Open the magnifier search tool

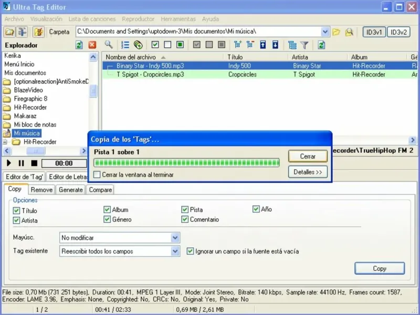(x=109, y=45)
